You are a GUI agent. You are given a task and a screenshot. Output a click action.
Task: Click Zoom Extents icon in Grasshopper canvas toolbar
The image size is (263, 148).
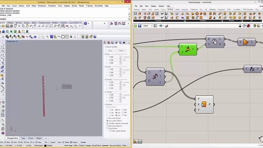click(x=155, y=26)
